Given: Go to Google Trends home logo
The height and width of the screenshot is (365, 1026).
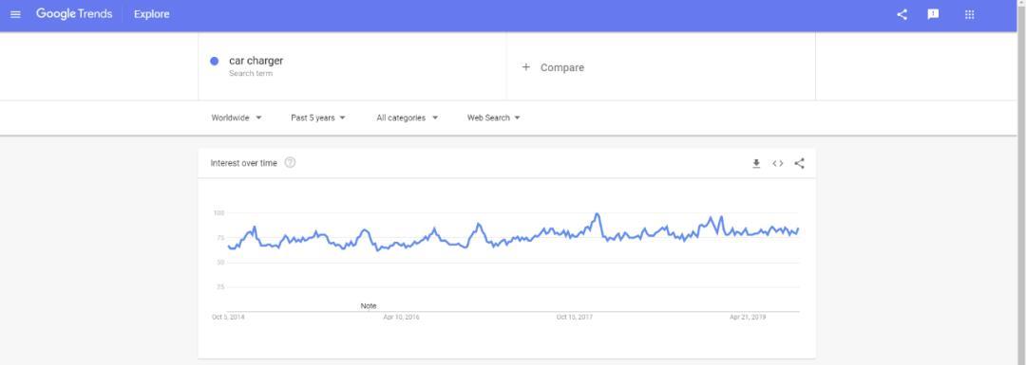Looking at the screenshot, I should pyautogui.click(x=74, y=13).
